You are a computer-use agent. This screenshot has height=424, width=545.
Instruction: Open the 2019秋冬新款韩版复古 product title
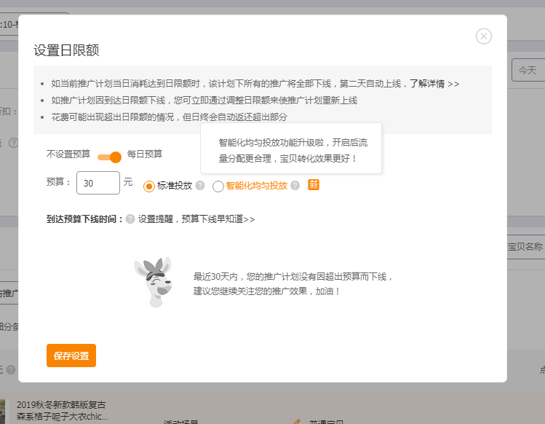pyautogui.click(x=62, y=405)
